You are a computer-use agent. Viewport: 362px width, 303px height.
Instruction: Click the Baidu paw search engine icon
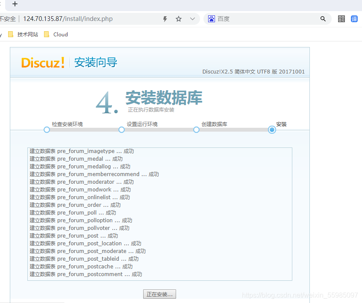click(x=212, y=19)
